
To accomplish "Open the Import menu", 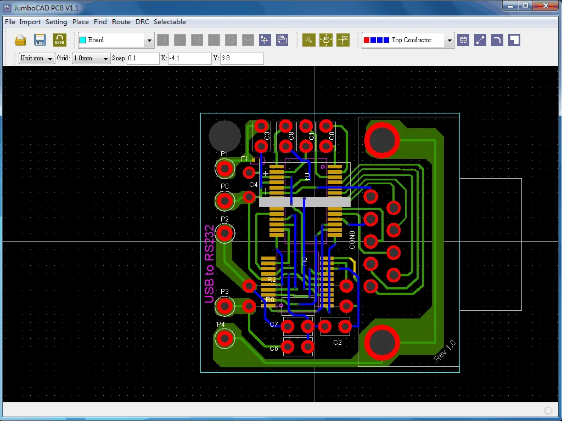I will coord(30,22).
